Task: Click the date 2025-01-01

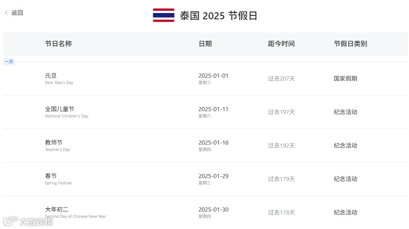Action: [x=213, y=75]
